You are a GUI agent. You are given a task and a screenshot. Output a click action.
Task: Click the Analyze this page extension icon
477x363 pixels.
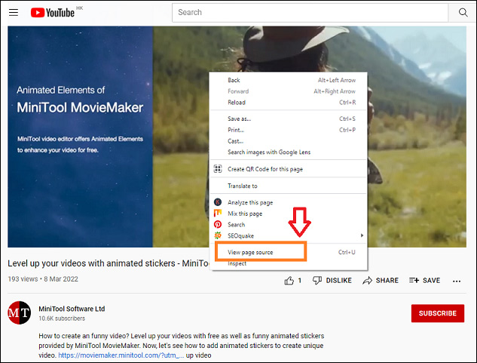point(218,202)
